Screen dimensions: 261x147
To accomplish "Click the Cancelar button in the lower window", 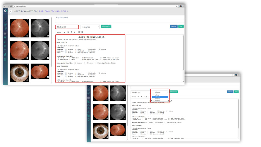I will (230, 92).
